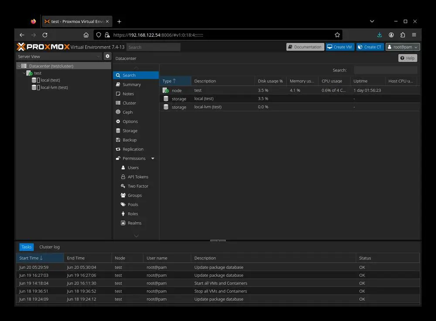The width and height of the screenshot is (436, 321).
Task: Switch to the Cluster log tab
Action: coord(49,247)
